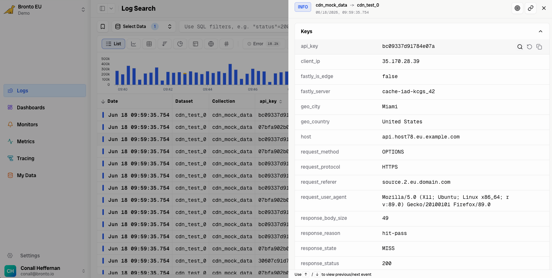Open the Bronto EU organization switcher
This screenshot has height=278, width=552.
click(45, 10)
